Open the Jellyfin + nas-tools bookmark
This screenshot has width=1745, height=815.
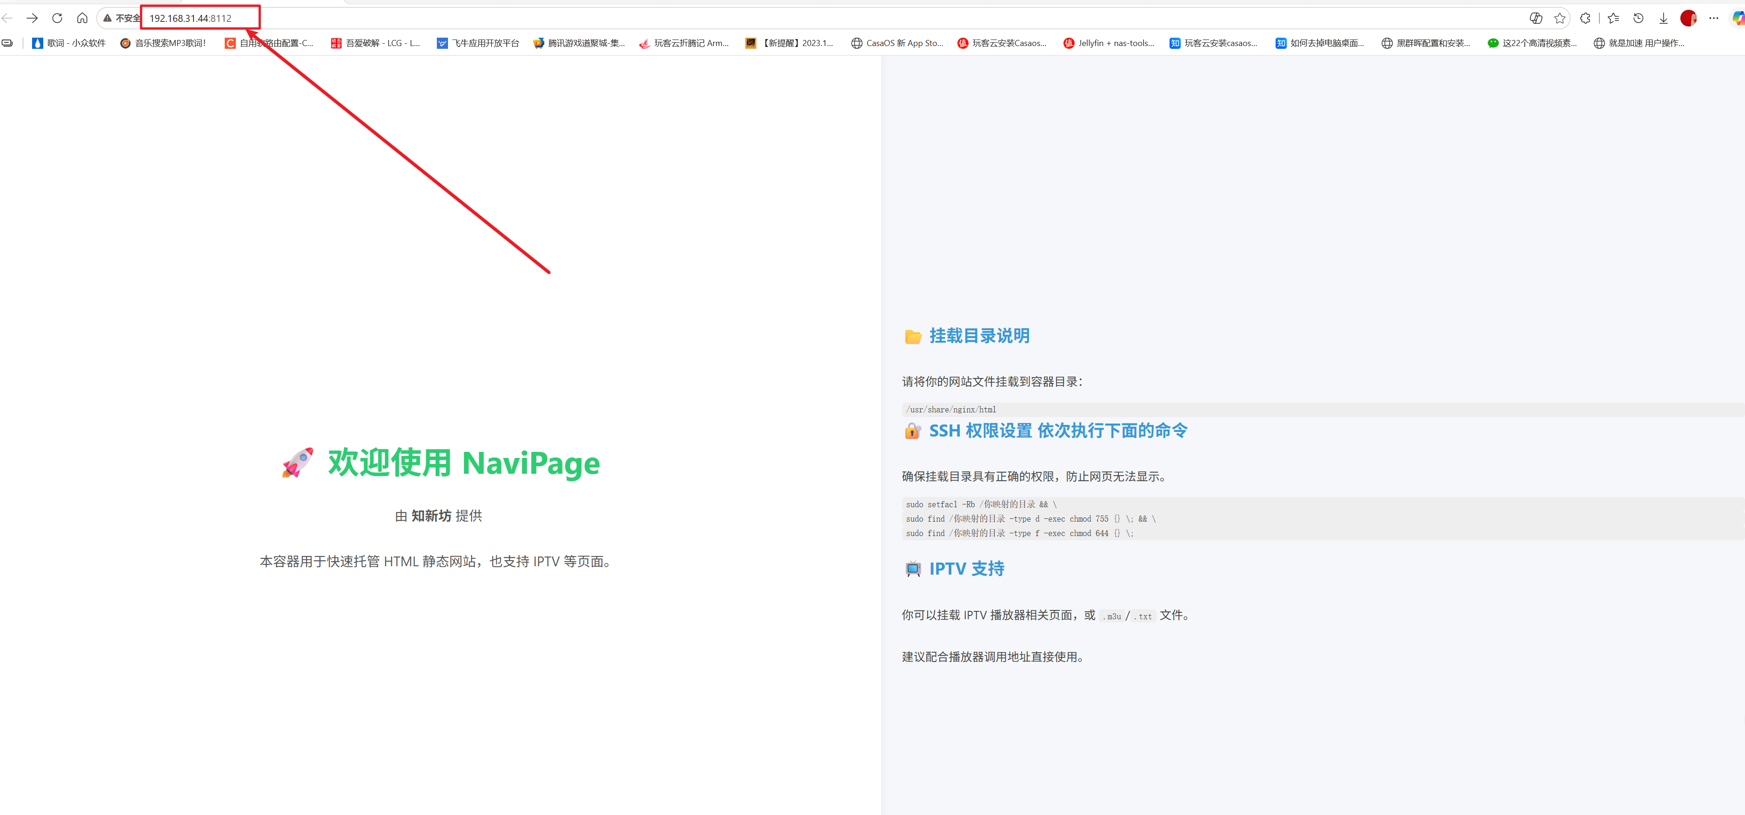coord(1109,43)
